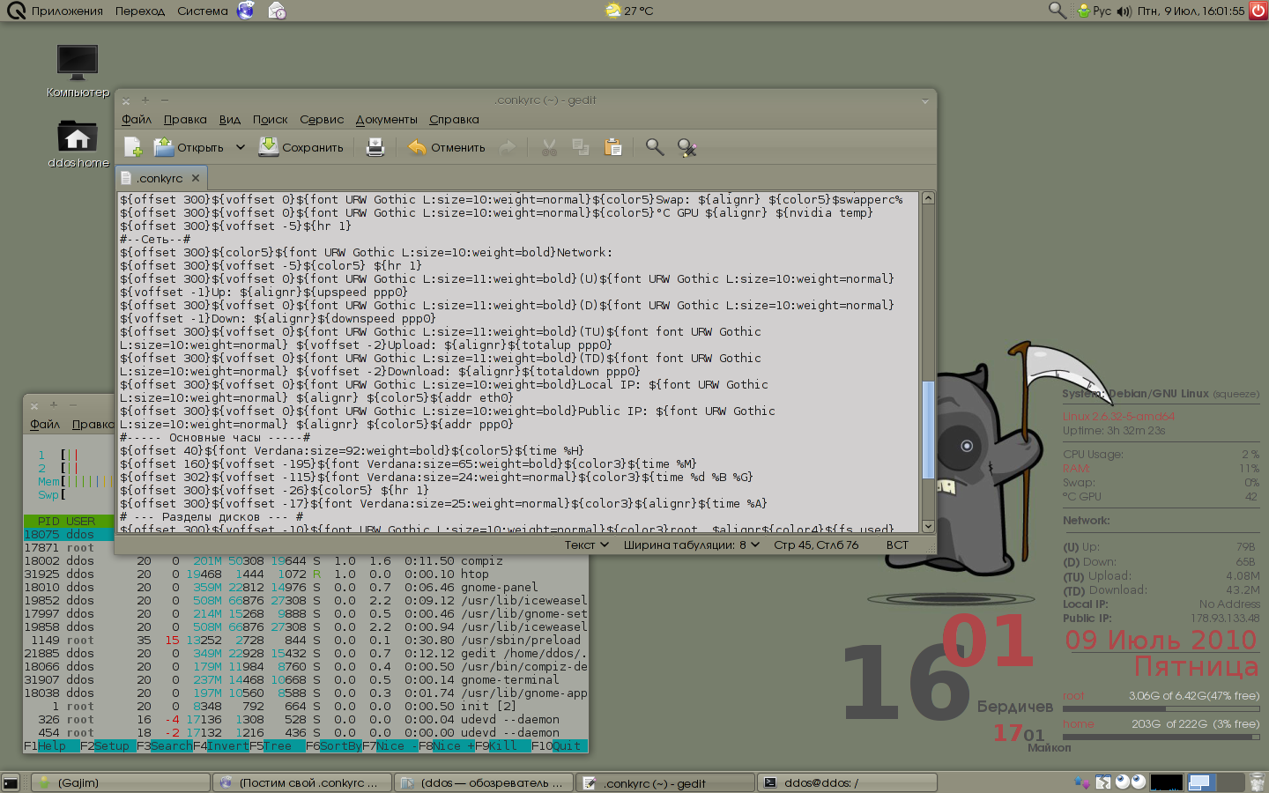This screenshot has width=1269, height=793.
Task: Open the Компьютер desktop icon
Action: 78,70
